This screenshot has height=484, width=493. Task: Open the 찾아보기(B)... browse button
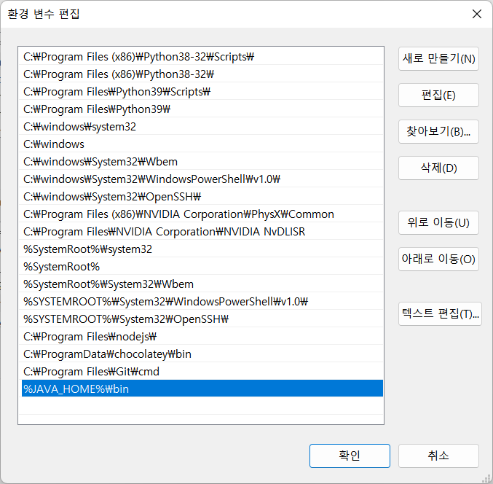coord(438,131)
